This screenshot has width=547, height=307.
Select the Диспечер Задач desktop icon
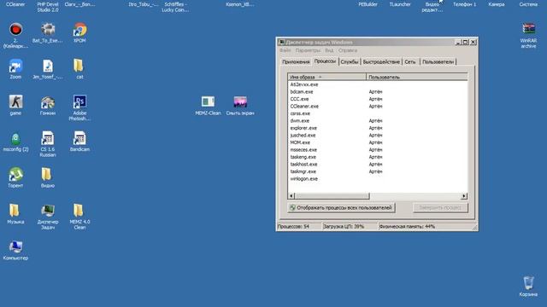pos(48,211)
